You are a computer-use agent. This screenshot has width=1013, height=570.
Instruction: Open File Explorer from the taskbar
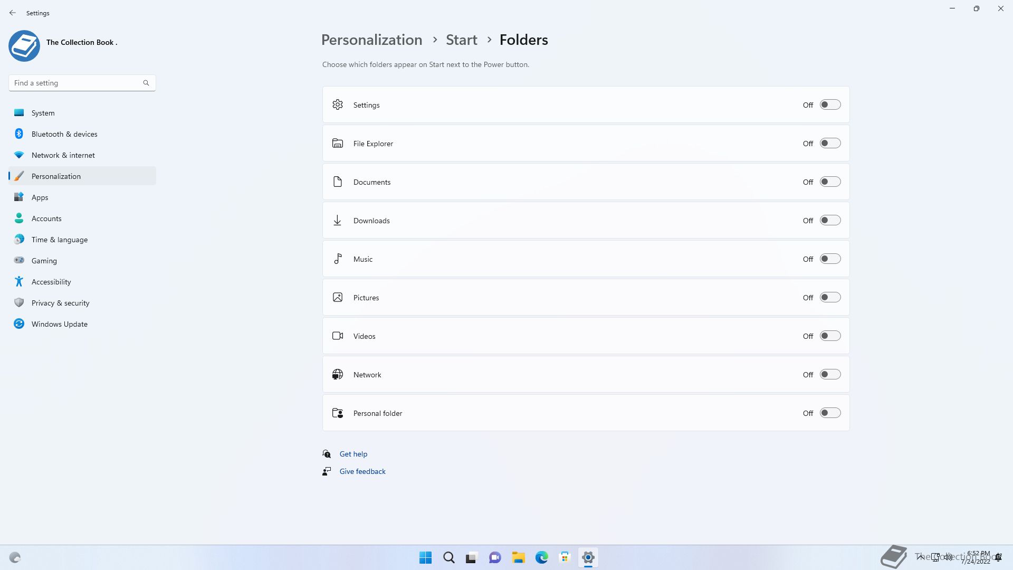point(518,557)
